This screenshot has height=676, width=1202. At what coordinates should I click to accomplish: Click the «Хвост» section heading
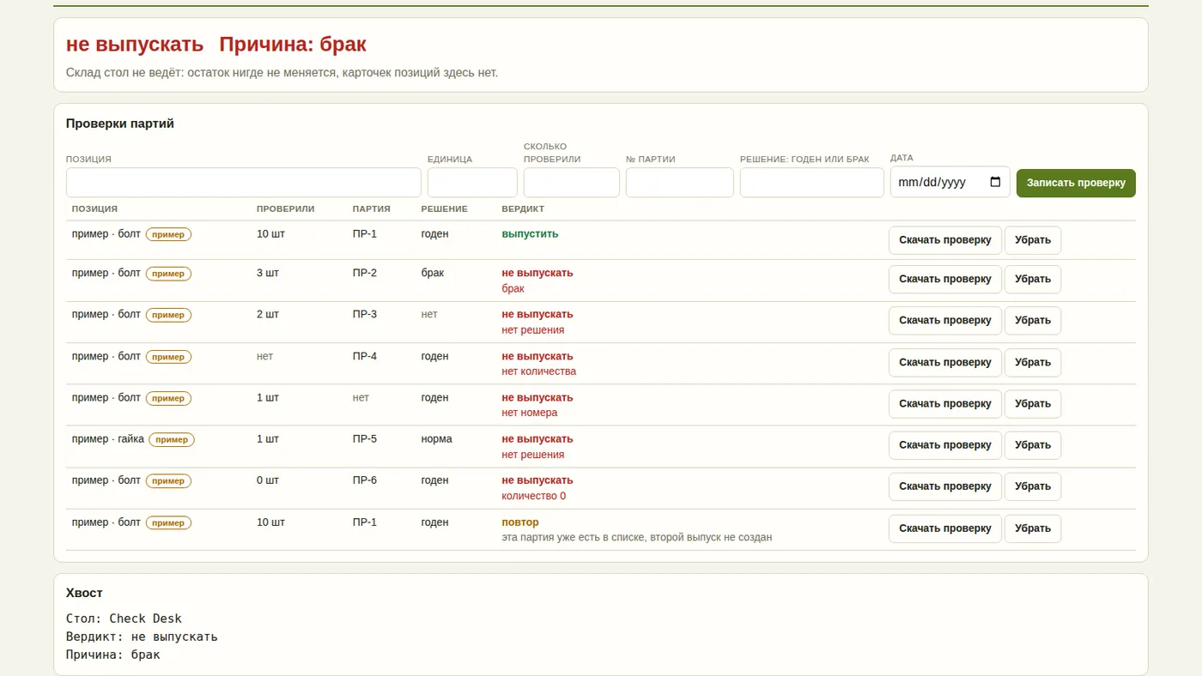84,593
